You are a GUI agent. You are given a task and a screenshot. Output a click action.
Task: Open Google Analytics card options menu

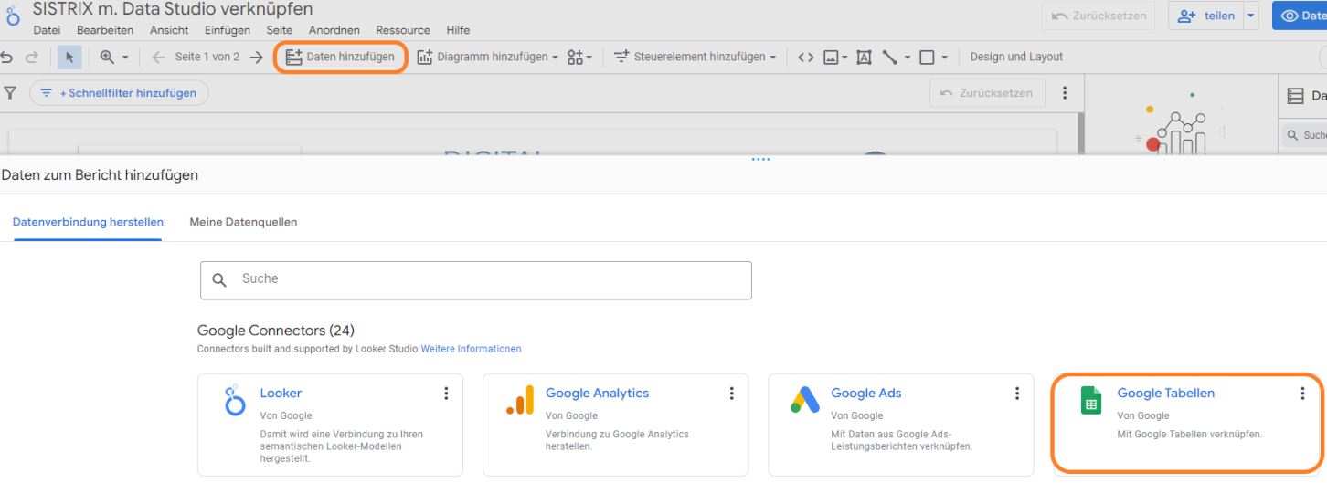[x=731, y=394]
